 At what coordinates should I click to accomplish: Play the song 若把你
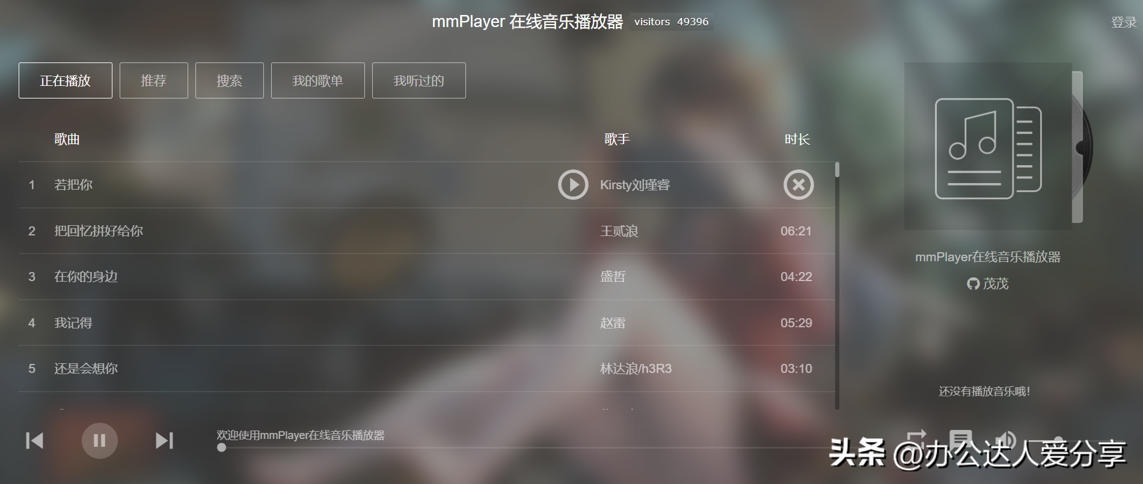coord(573,185)
